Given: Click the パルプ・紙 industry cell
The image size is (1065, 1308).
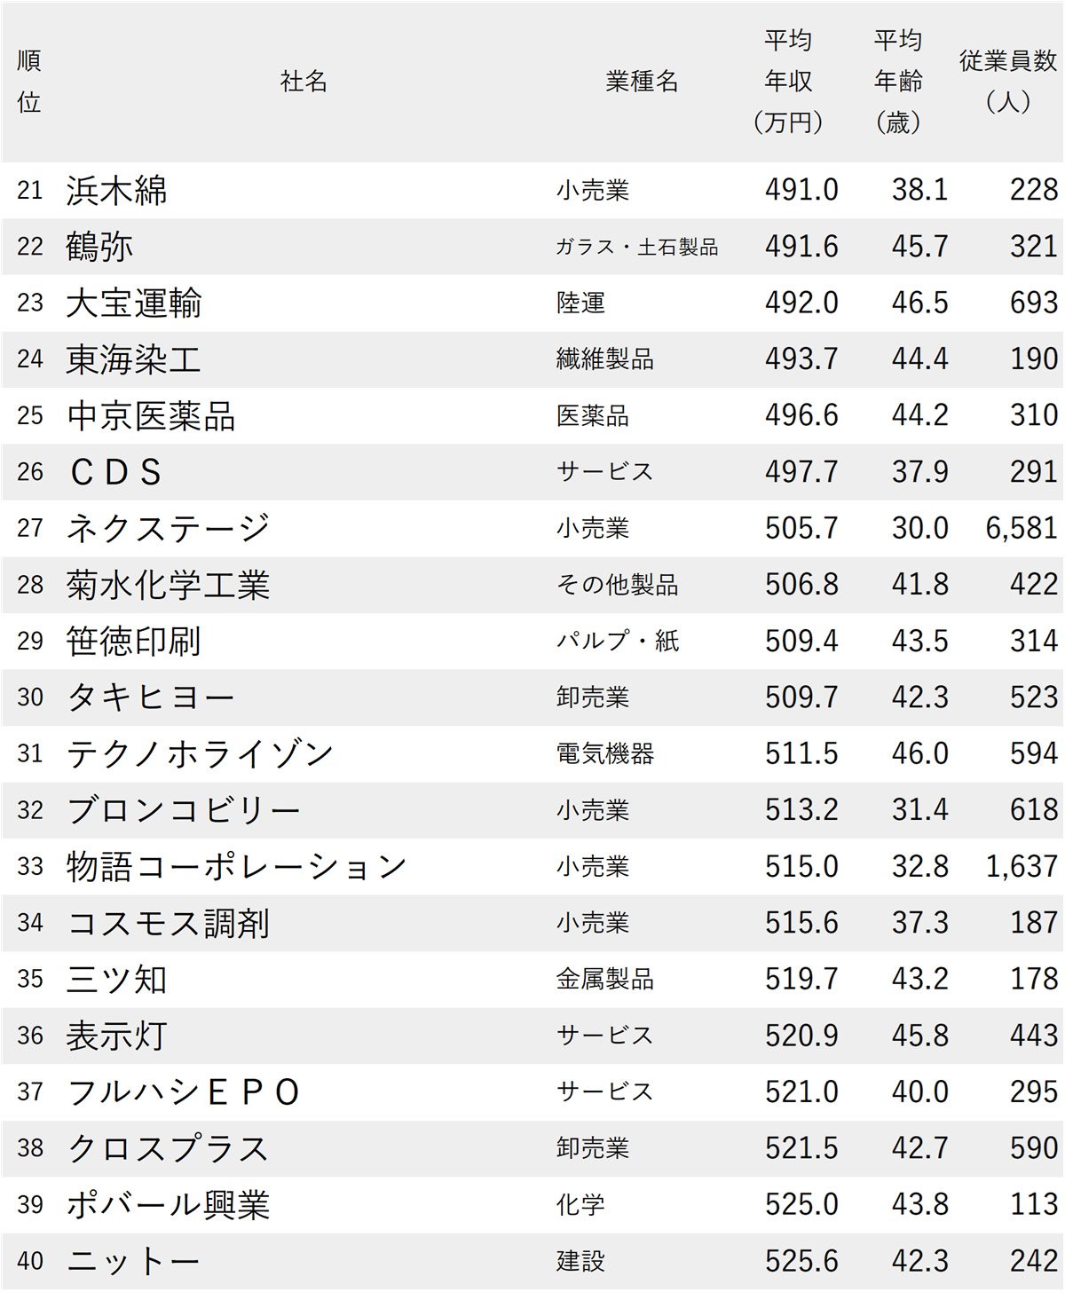Looking at the screenshot, I should coord(618,641).
